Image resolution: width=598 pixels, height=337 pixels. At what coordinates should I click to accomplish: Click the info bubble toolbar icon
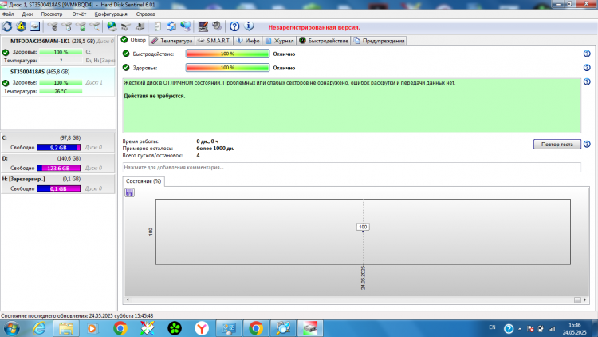click(249, 26)
